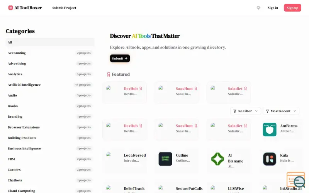Select the Careers category
309x193 pixels.
coord(50,170)
